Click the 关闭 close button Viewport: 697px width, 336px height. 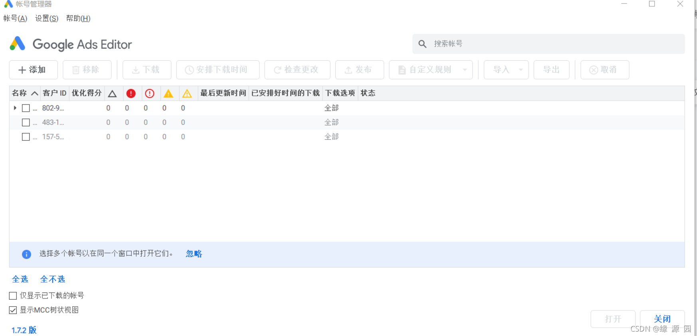point(662,319)
